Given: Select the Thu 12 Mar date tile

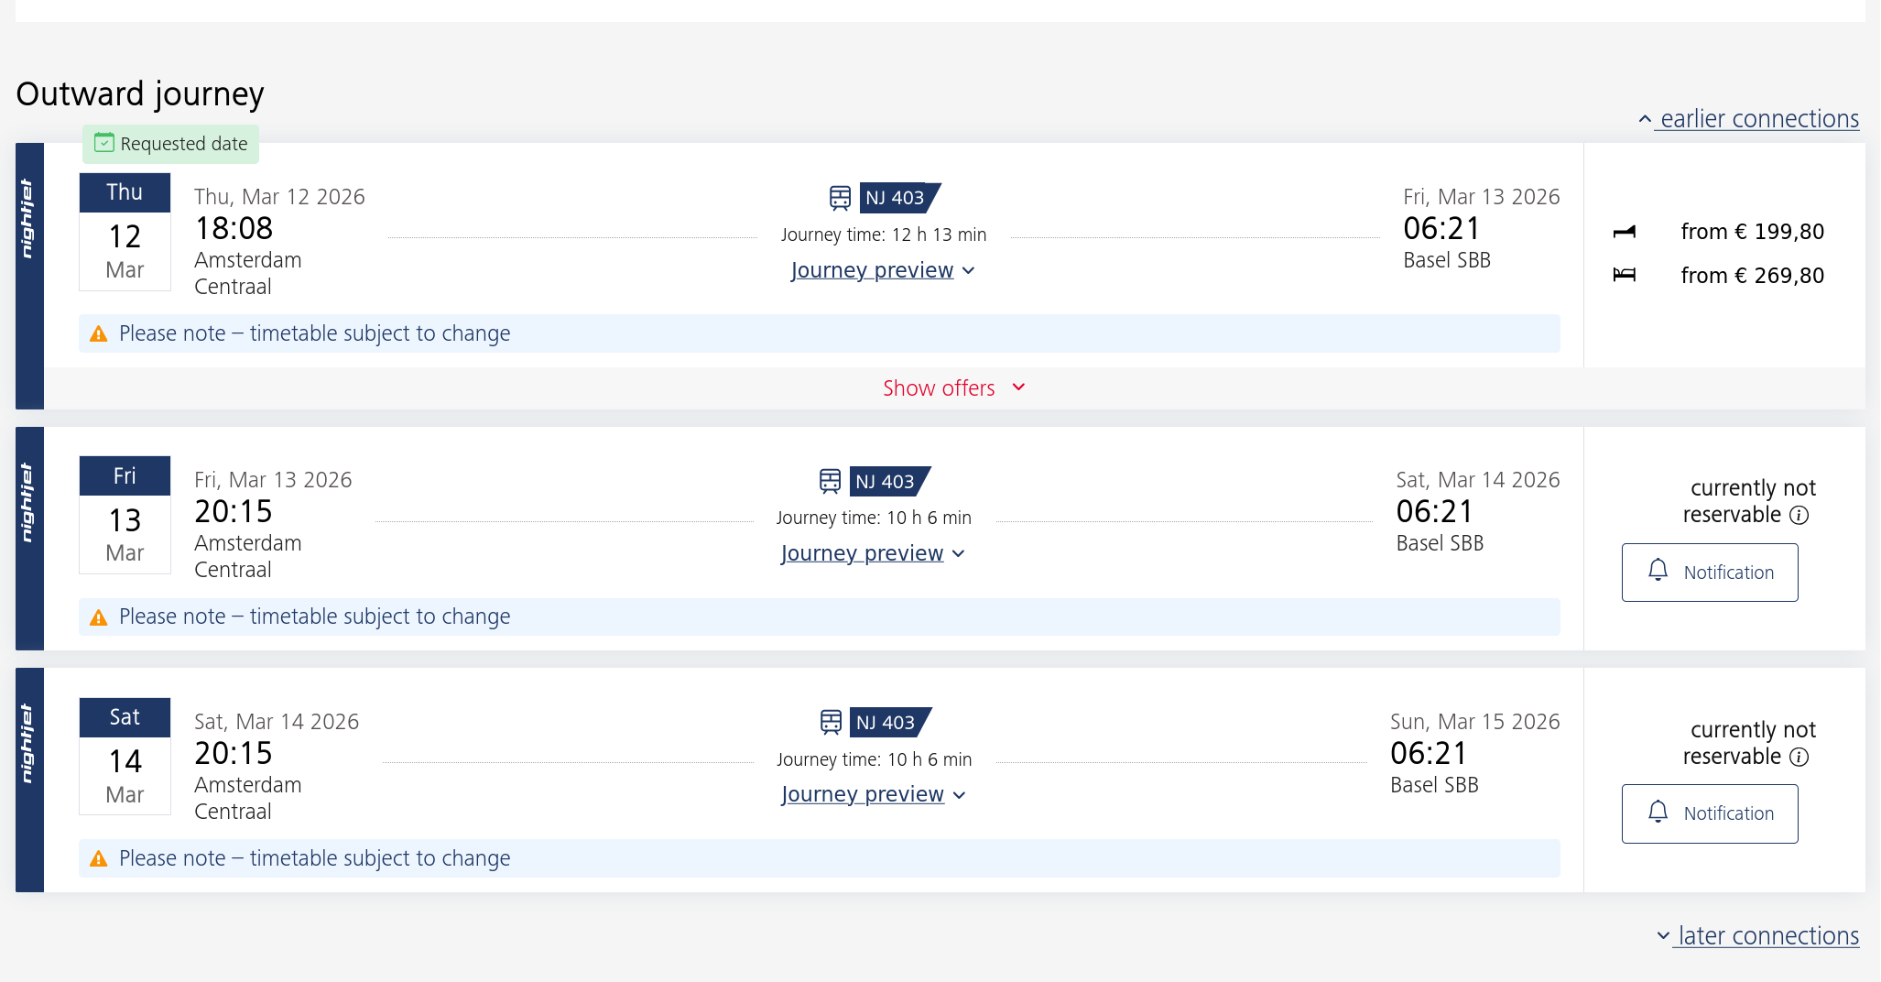Looking at the screenshot, I should (x=125, y=232).
